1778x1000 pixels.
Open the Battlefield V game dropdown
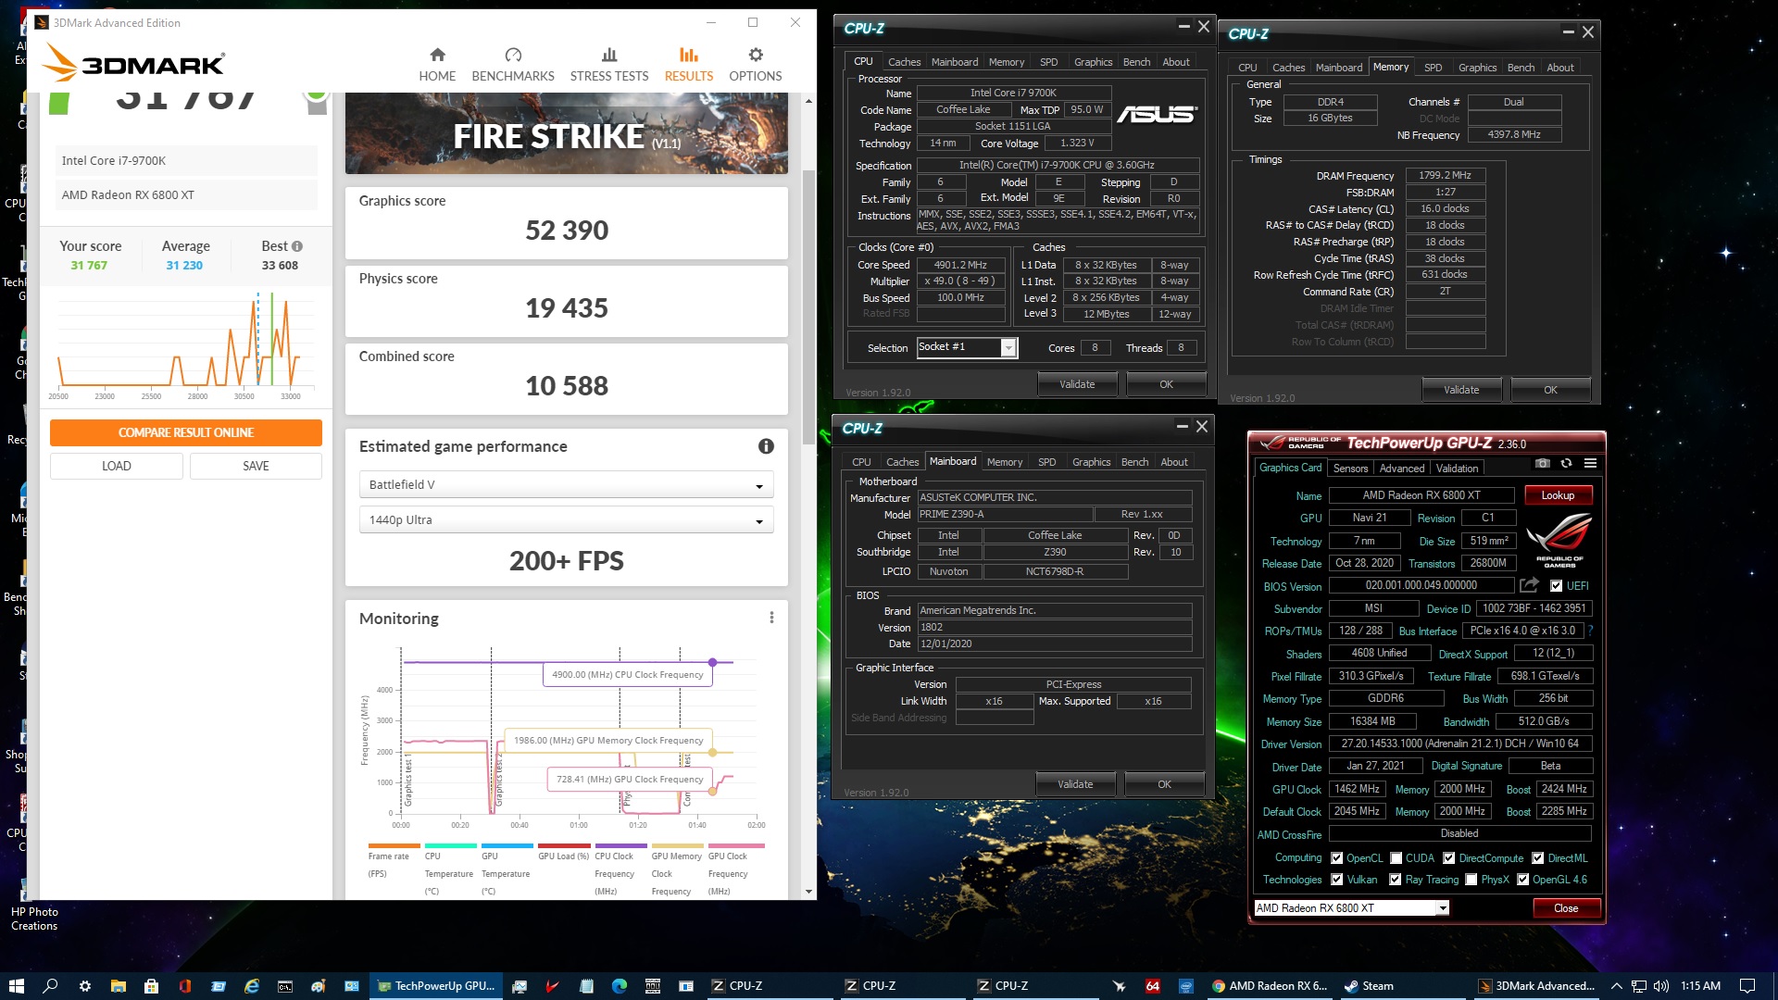coord(566,484)
